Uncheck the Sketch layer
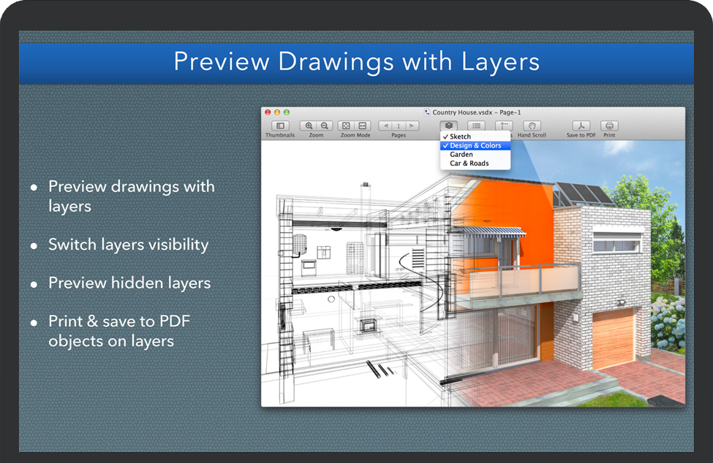 click(x=461, y=137)
